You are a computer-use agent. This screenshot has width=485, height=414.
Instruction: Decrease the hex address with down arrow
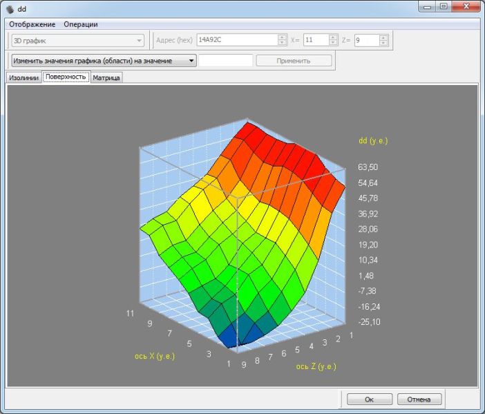click(x=282, y=44)
